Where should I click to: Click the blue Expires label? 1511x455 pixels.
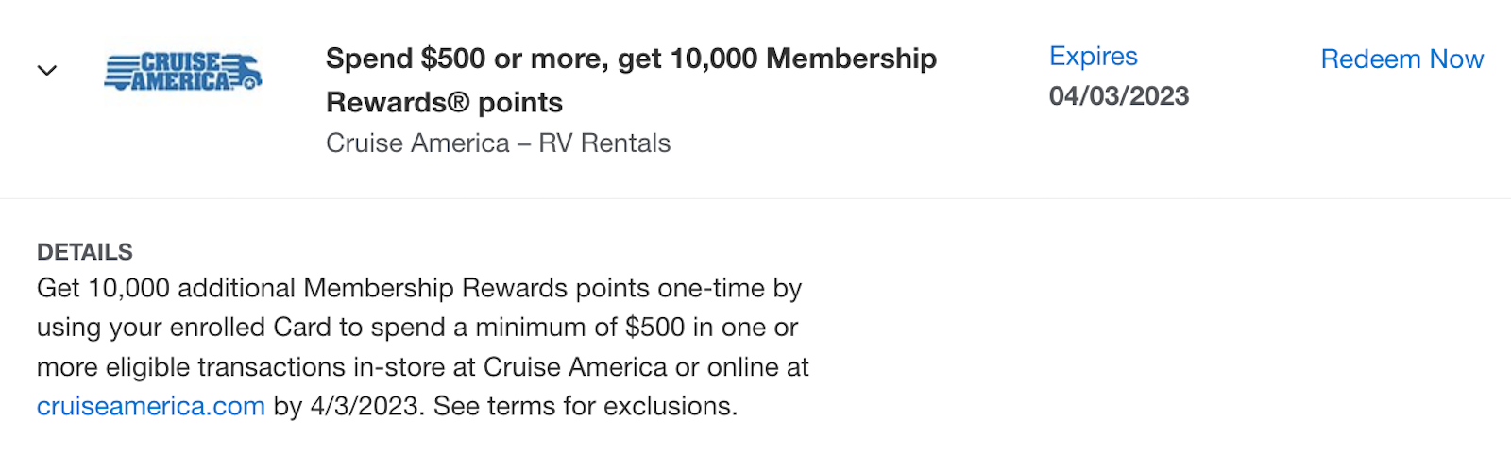(x=1094, y=56)
